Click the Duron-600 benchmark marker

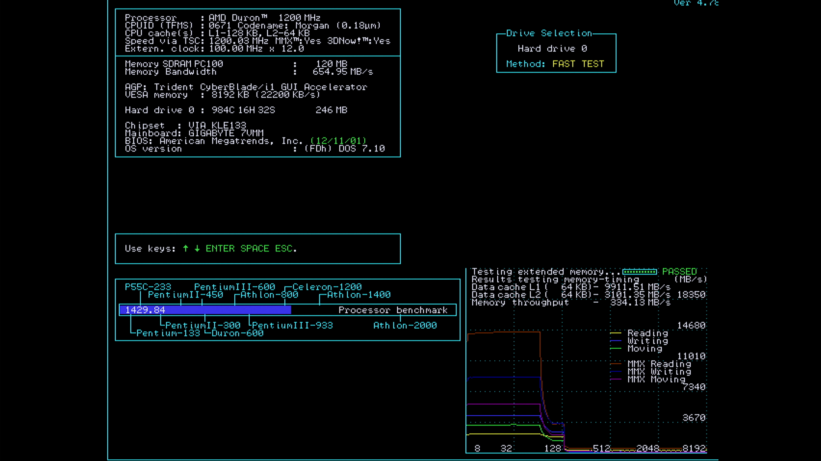point(237,333)
